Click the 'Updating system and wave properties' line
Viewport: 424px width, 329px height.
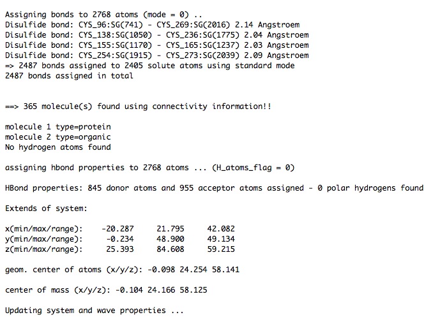(94, 311)
